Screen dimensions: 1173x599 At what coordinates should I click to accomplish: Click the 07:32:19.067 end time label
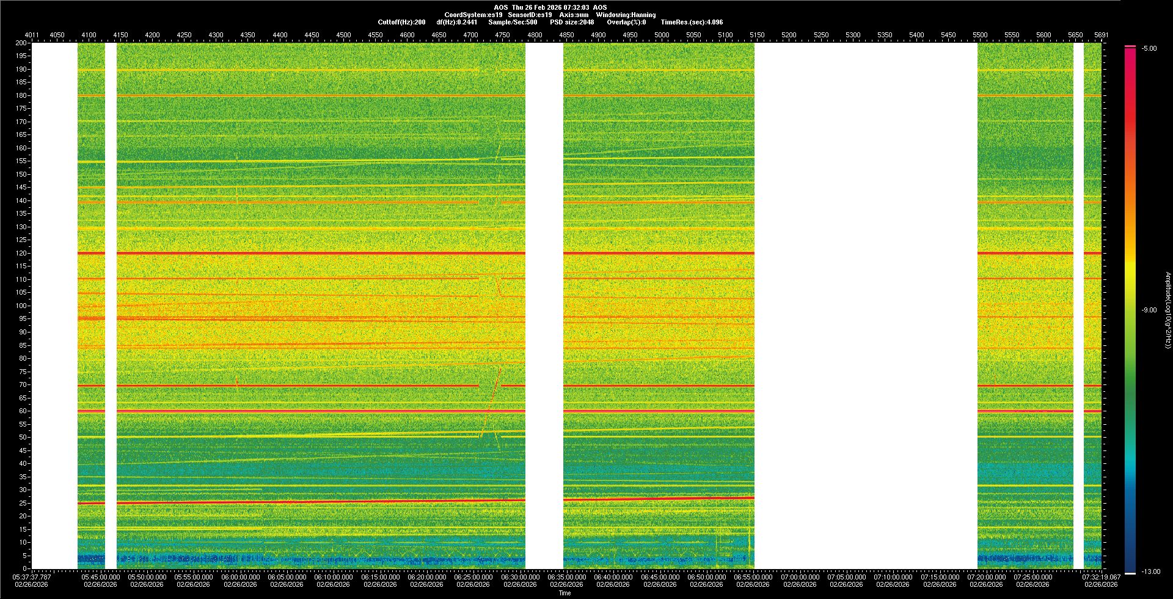[1101, 576]
